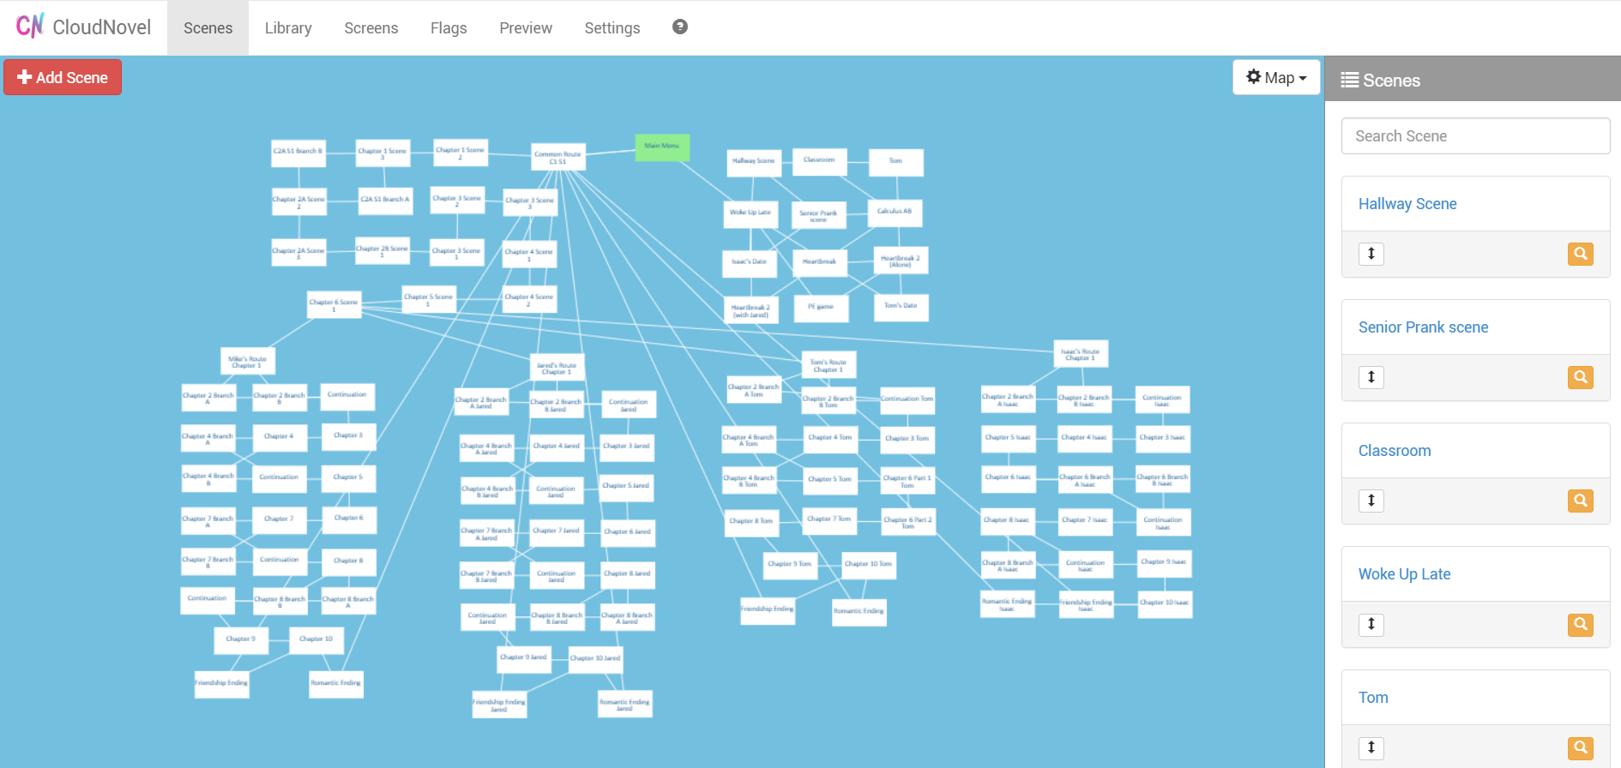
Task: Click the move arrow on Tom card
Action: pyautogui.click(x=1371, y=747)
